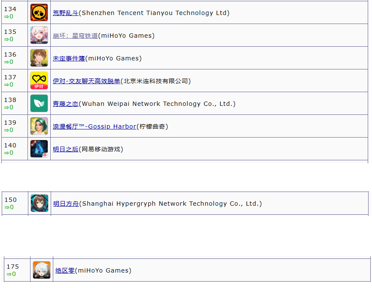Click miHoYo Games text beside 绝区零
This screenshot has height=288, width=372.
point(103,270)
